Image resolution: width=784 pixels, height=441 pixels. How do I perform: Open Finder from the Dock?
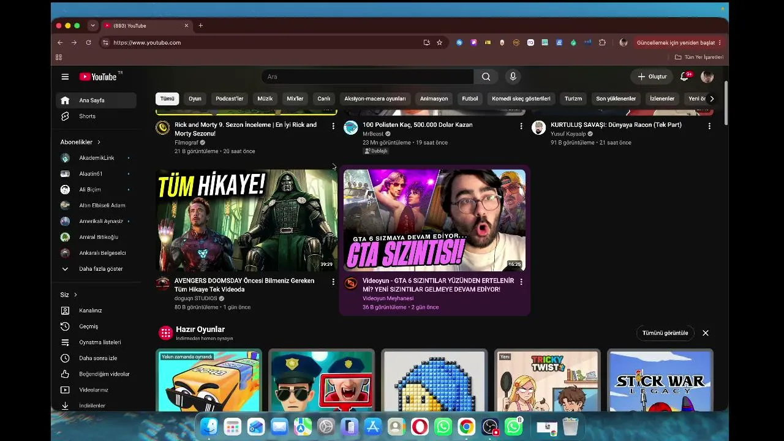pyautogui.click(x=209, y=426)
